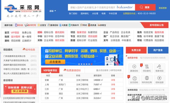Click the 邀请招标 plus circle icon

coord(134,66)
